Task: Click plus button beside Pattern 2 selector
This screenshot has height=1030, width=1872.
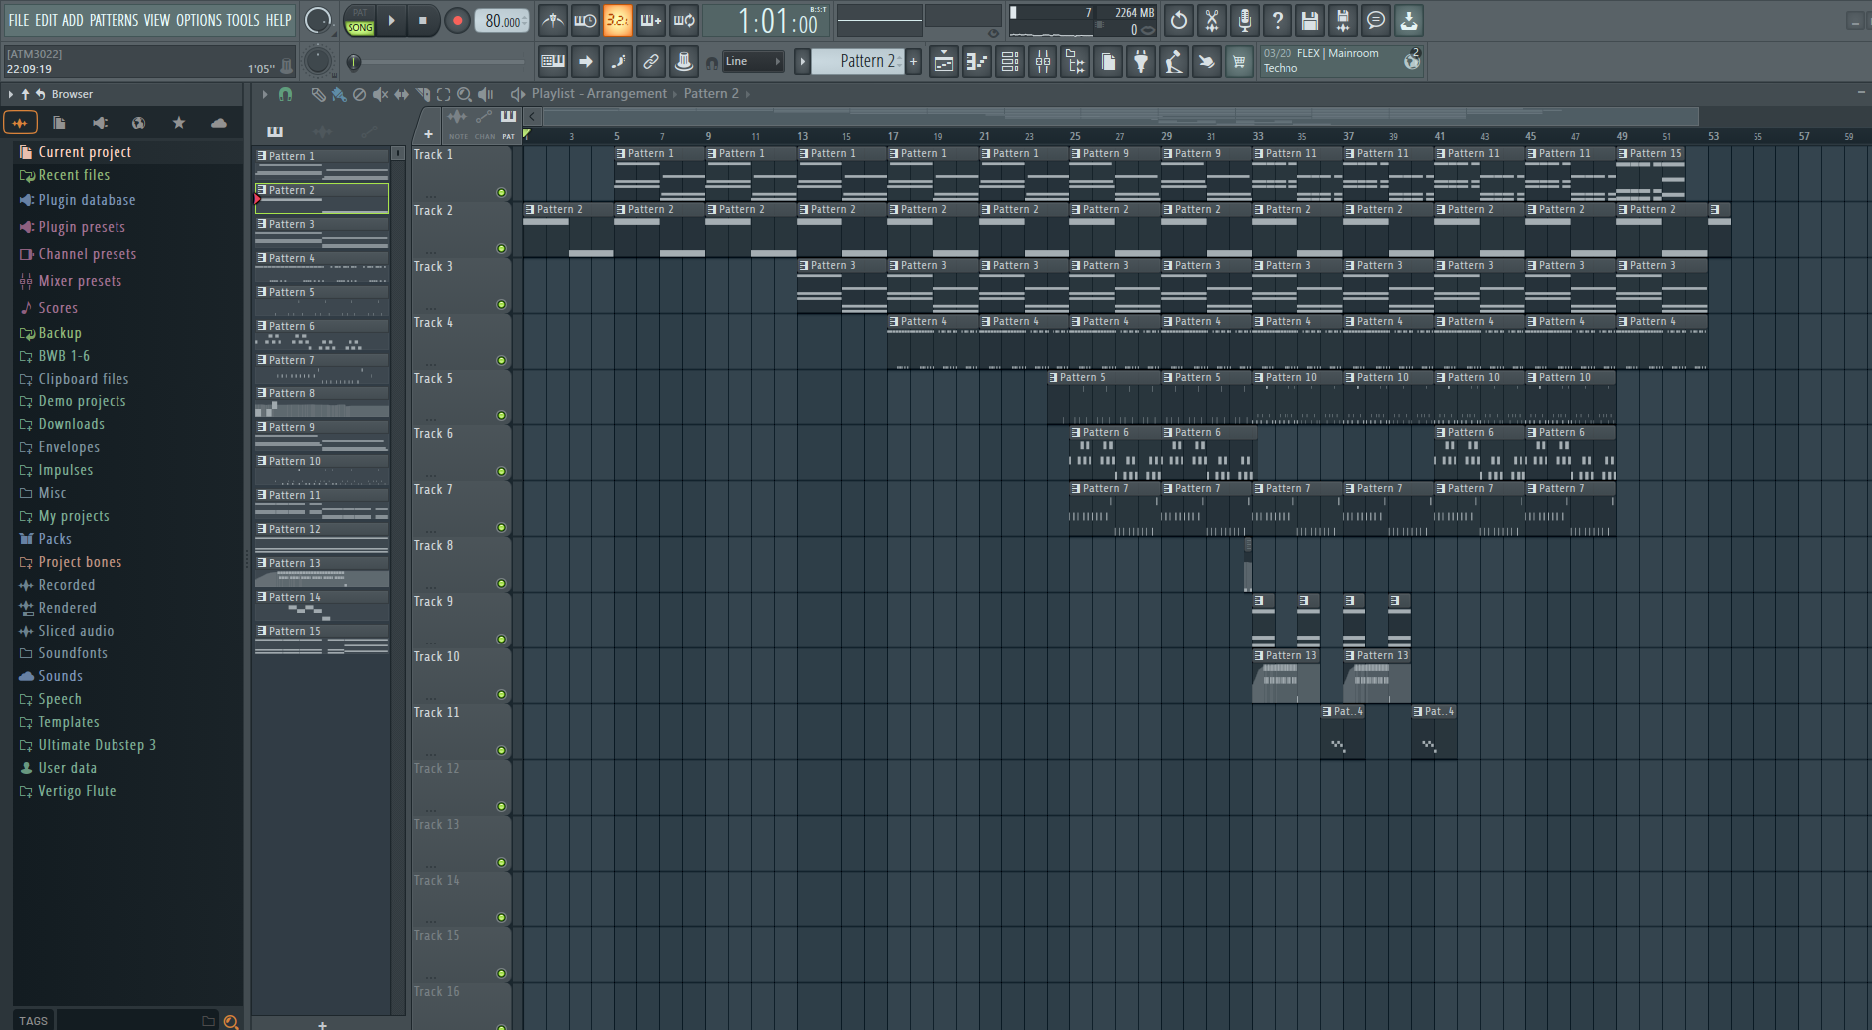Action: pyautogui.click(x=913, y=62)
